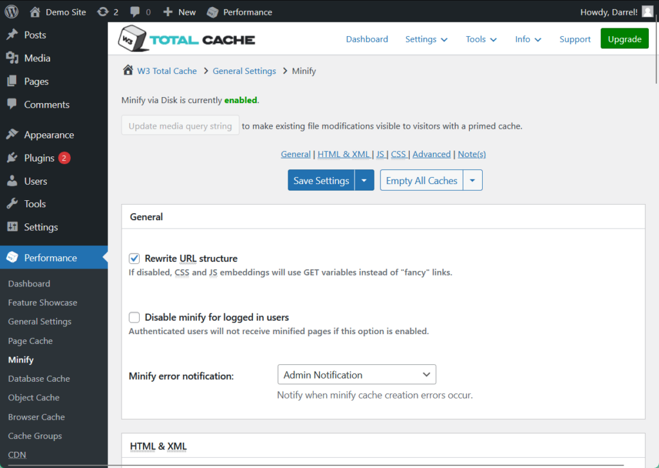
Task: Click the Settings sliders icon in sidebar
Action: (12, 227)
